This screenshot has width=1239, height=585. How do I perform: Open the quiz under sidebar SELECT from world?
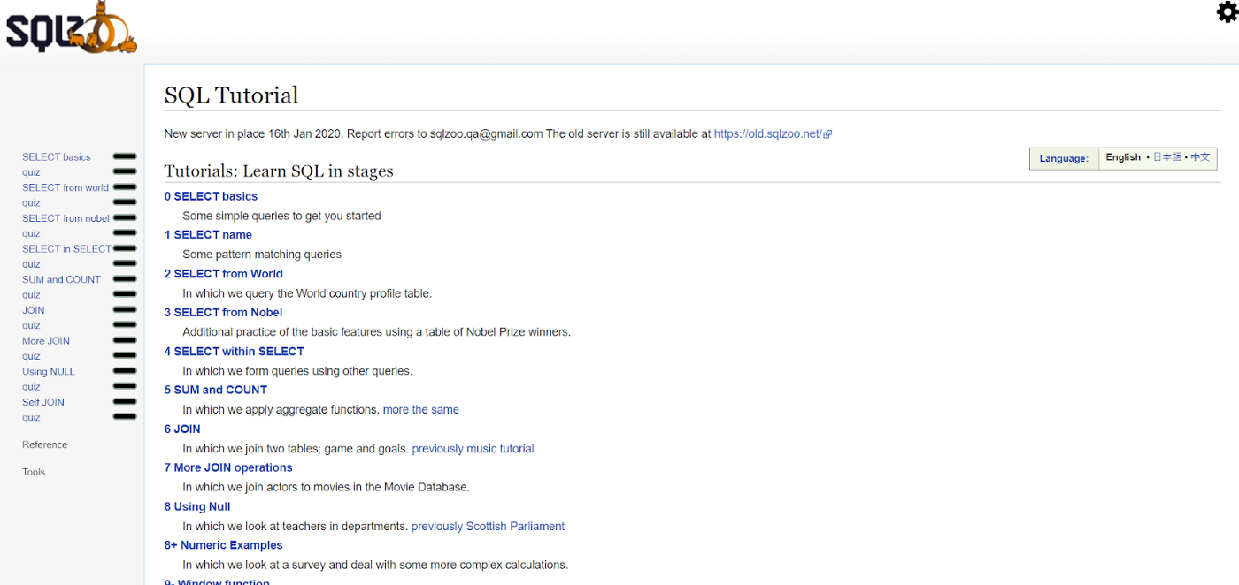point(31,203)
